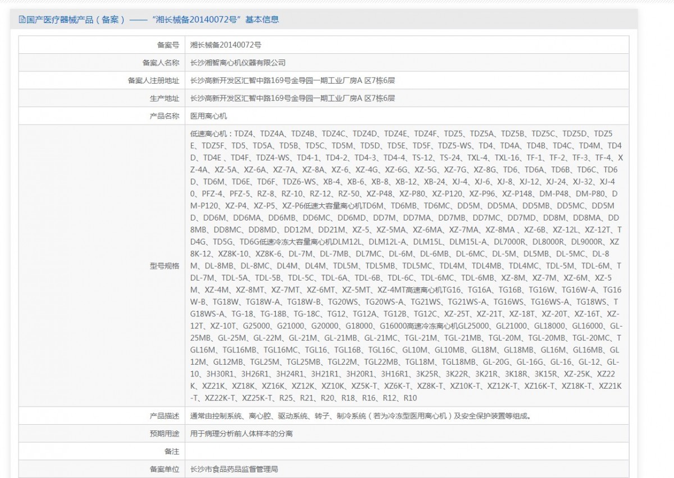Viewport: 674px width, 478px height.
Task: Select the 预期用途 row label
Action: [x=164, y=434]
